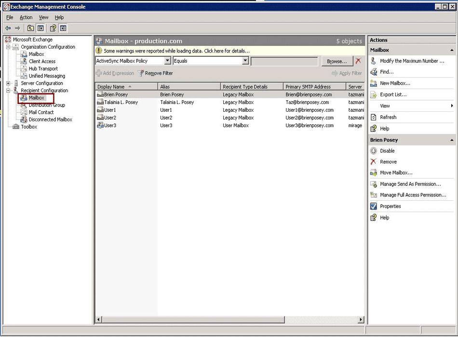Click the warning icon in the yellow notice bar
The width and height of the screenshot is (458, 337).
click(99, 51)
